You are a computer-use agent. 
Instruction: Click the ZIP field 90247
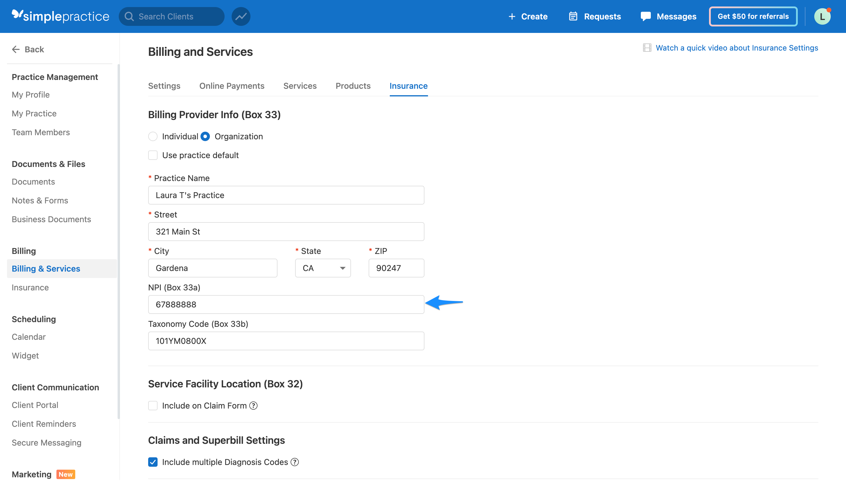click(396, 268)
